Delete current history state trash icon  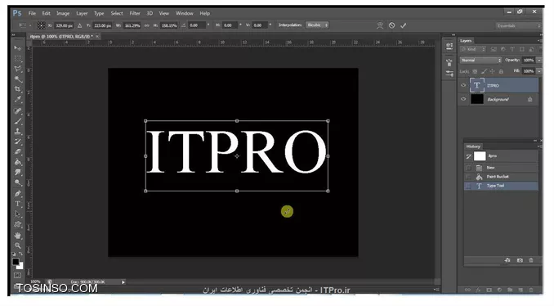[531, 260]
